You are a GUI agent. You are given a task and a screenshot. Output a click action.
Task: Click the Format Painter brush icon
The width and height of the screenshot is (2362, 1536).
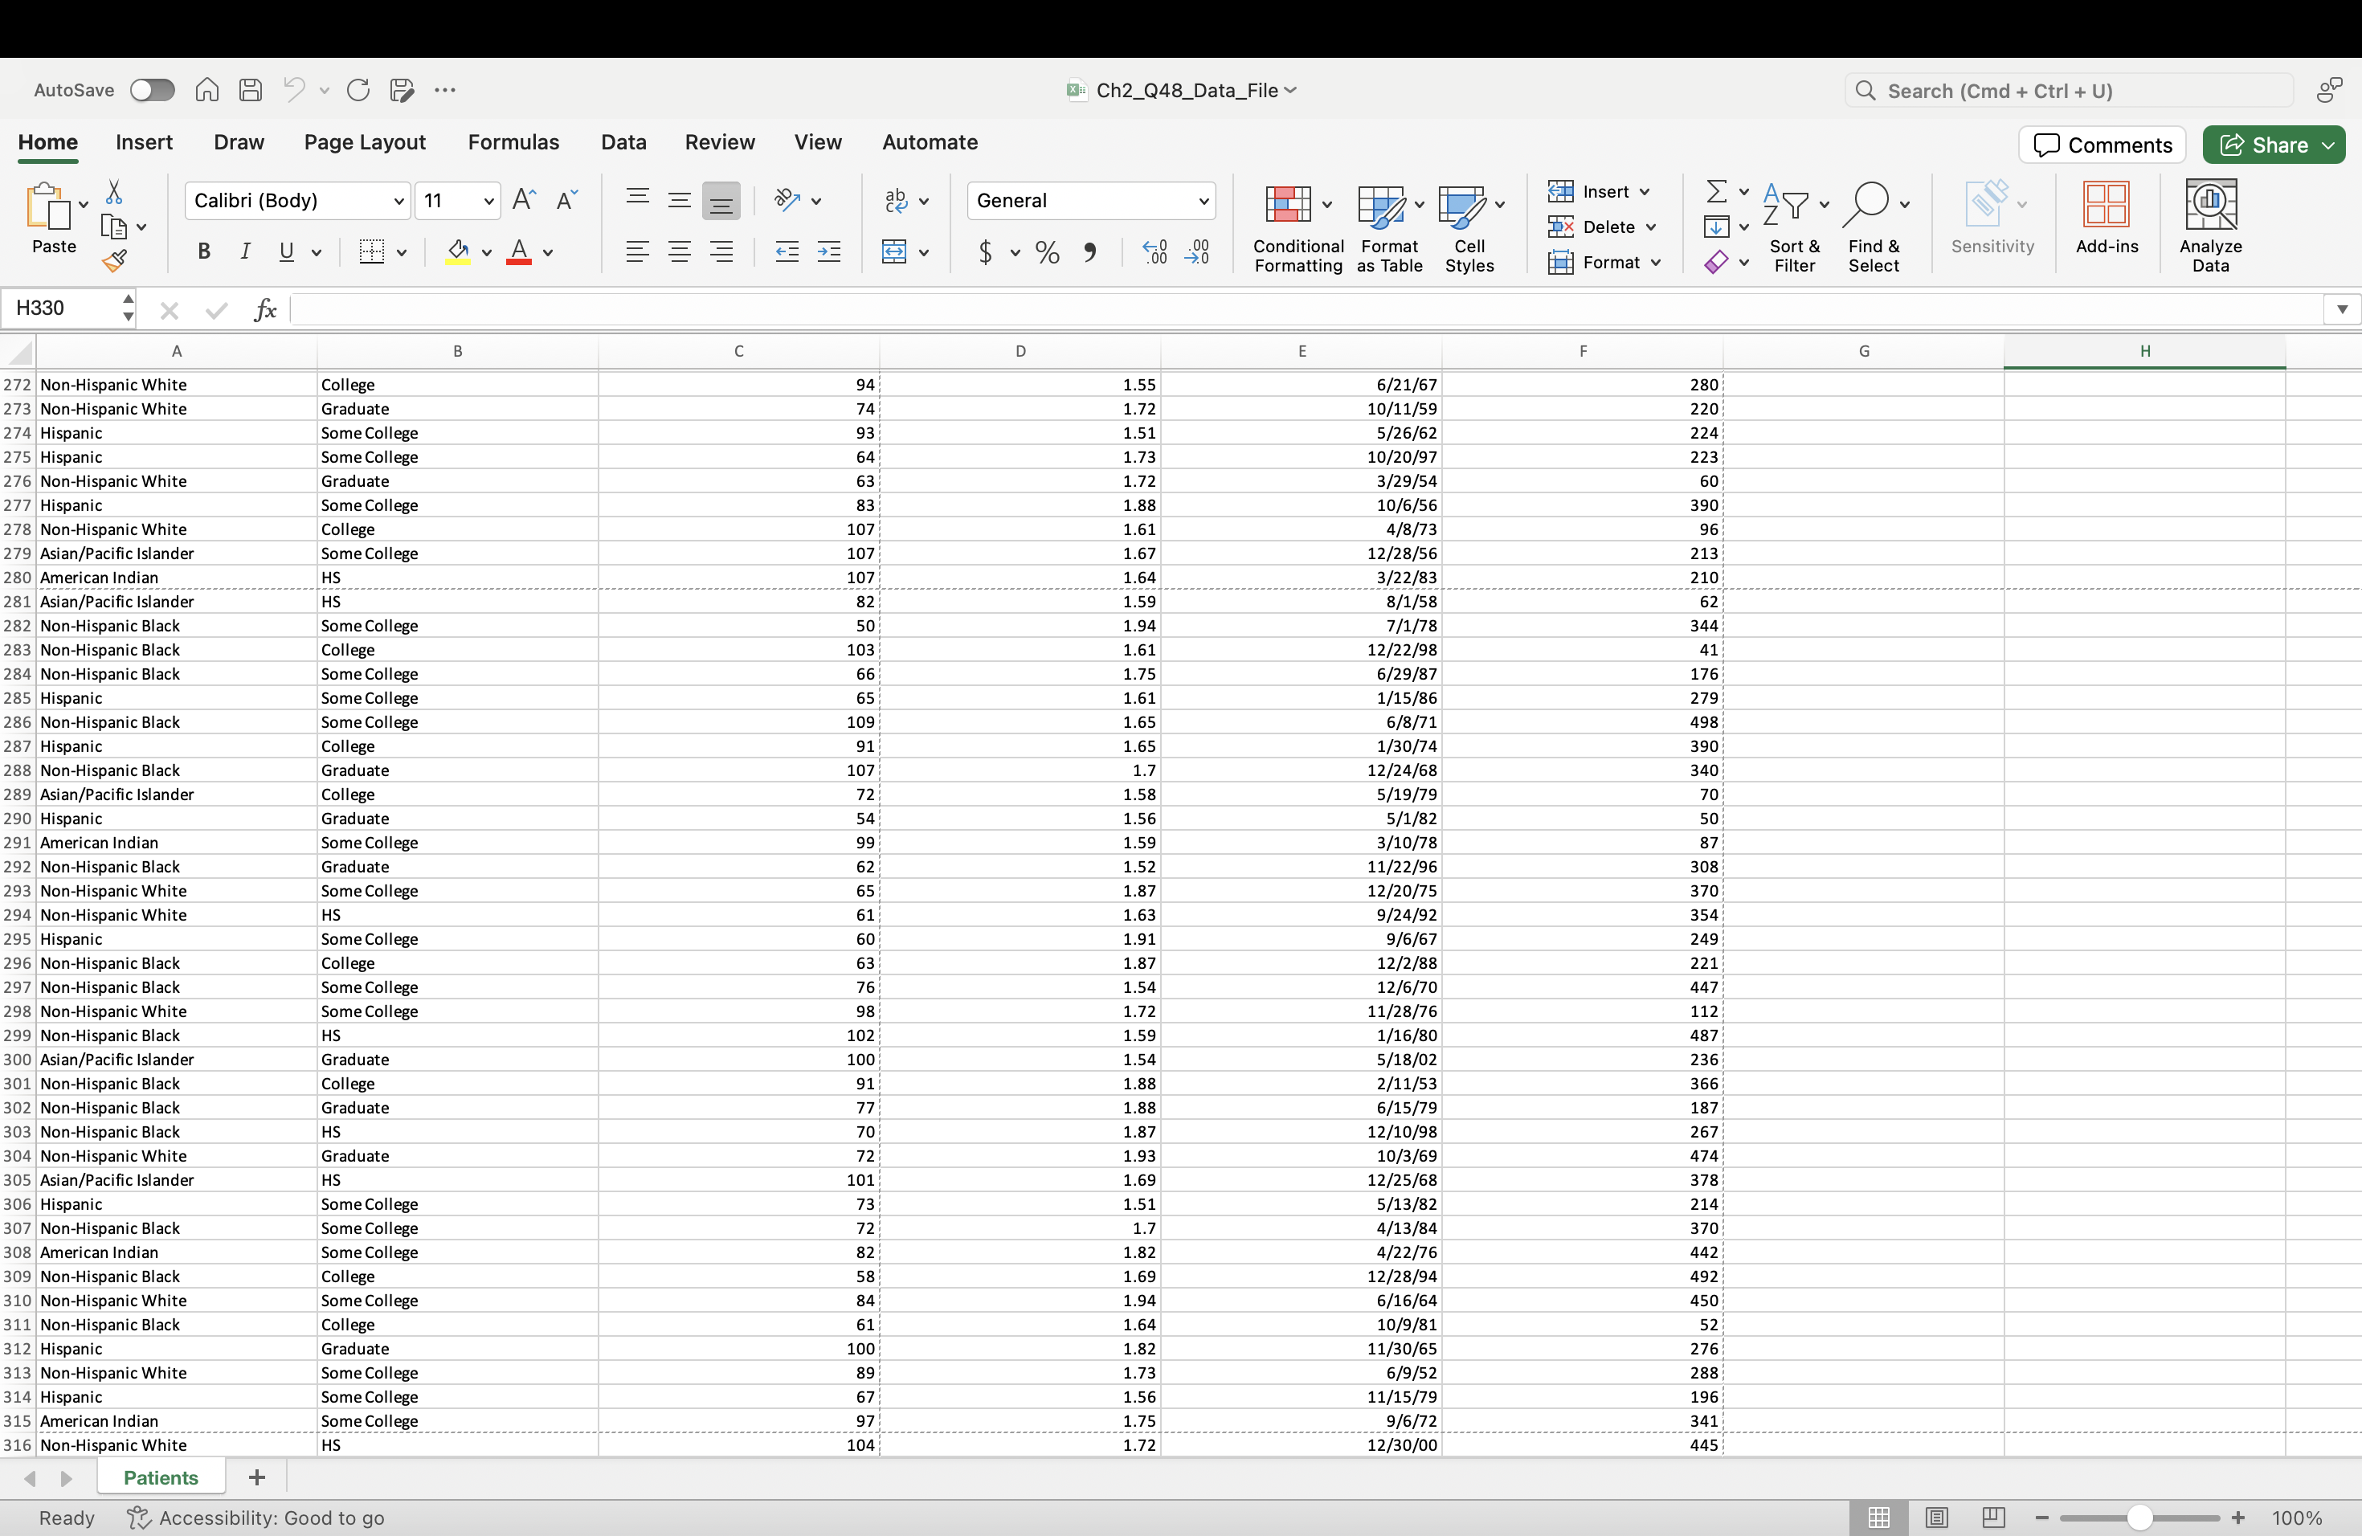coord(114,261)
